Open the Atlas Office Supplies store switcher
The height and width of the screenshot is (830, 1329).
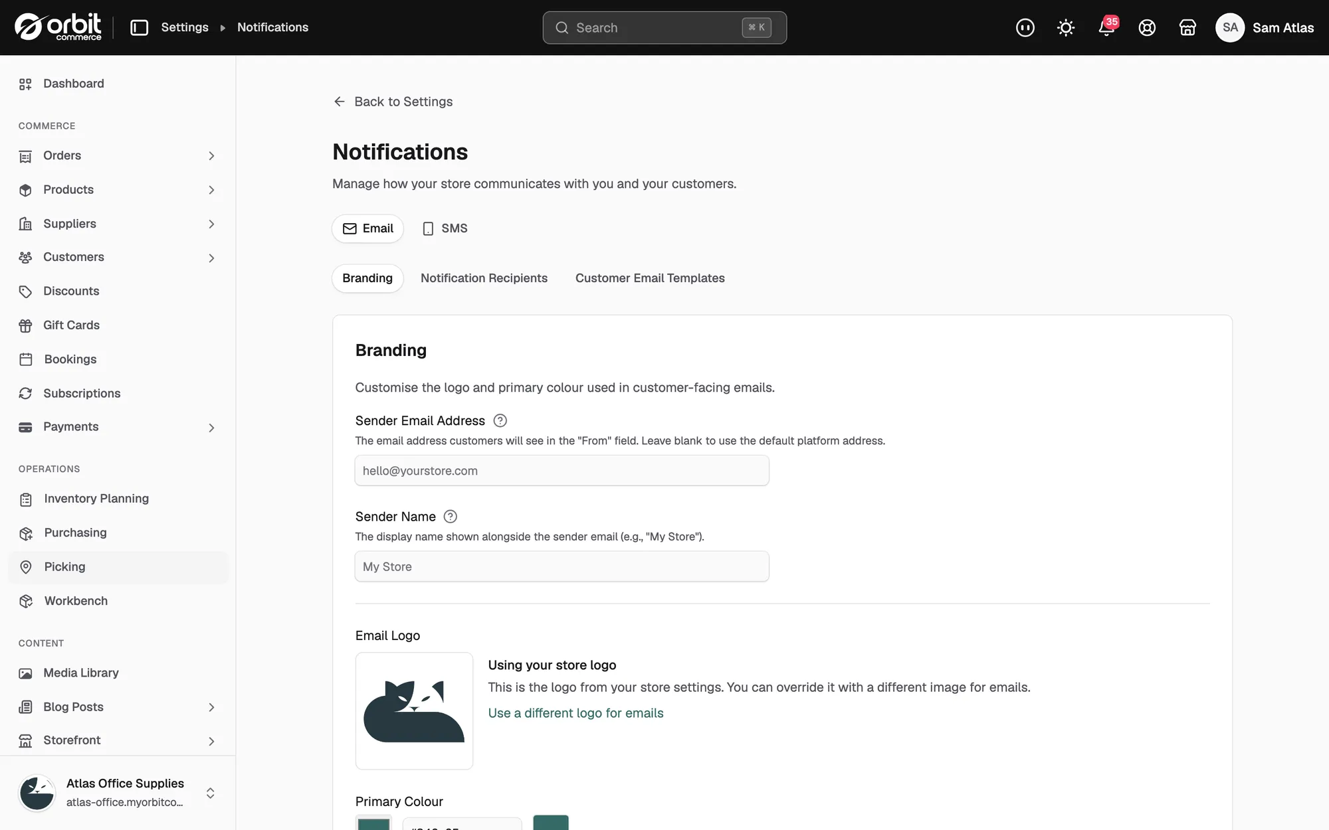tap(118, 793)
